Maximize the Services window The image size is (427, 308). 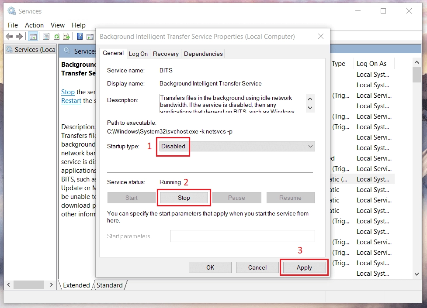(x=383, y=11)
